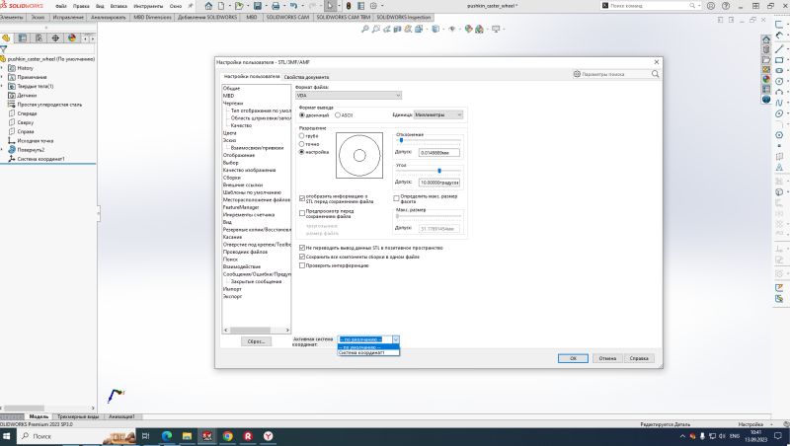Image resolution: width=790 pixels, height=446 pixels.
Task: Switch to the SOLIDWORKS CAM ribbon tab
Action: point(287,17)
